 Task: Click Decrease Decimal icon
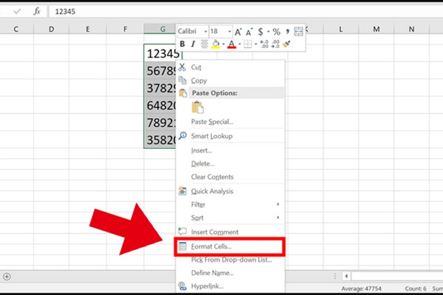(275, 44)
